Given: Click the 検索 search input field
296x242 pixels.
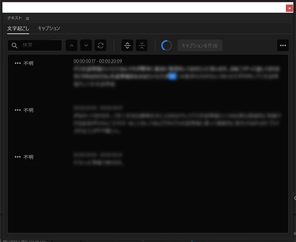Looking at the screenshot, I should point(35,45).
